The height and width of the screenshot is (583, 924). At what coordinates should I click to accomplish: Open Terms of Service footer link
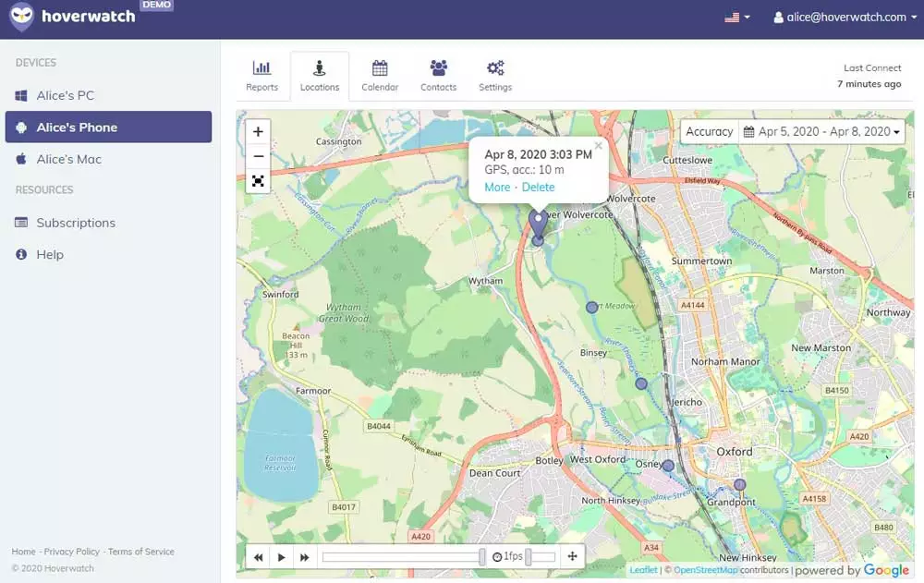click(x=140, y=552)
